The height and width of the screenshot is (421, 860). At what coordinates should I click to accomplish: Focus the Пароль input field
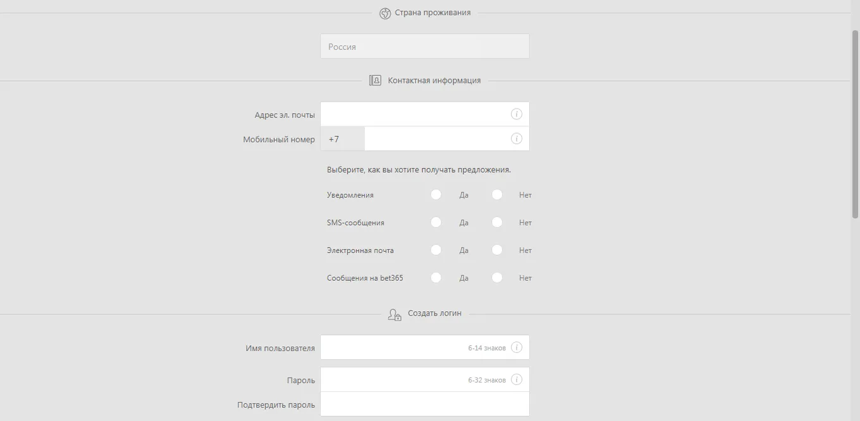[425, 379]
